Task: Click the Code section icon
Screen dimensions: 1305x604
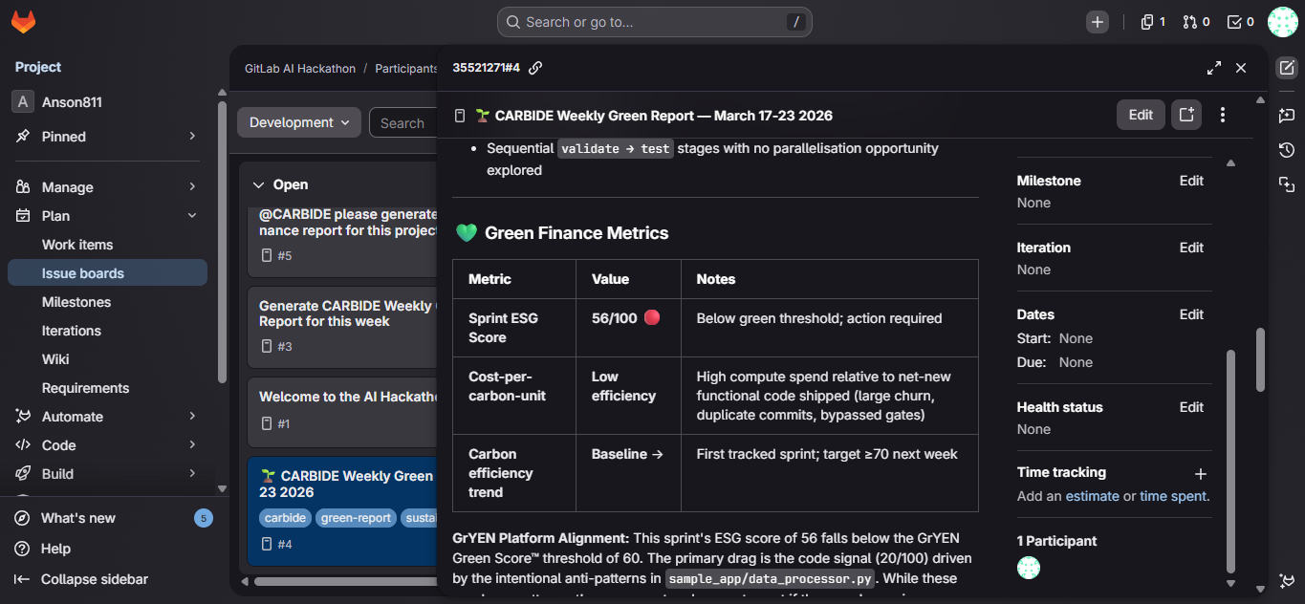Action: pos(23,445)
